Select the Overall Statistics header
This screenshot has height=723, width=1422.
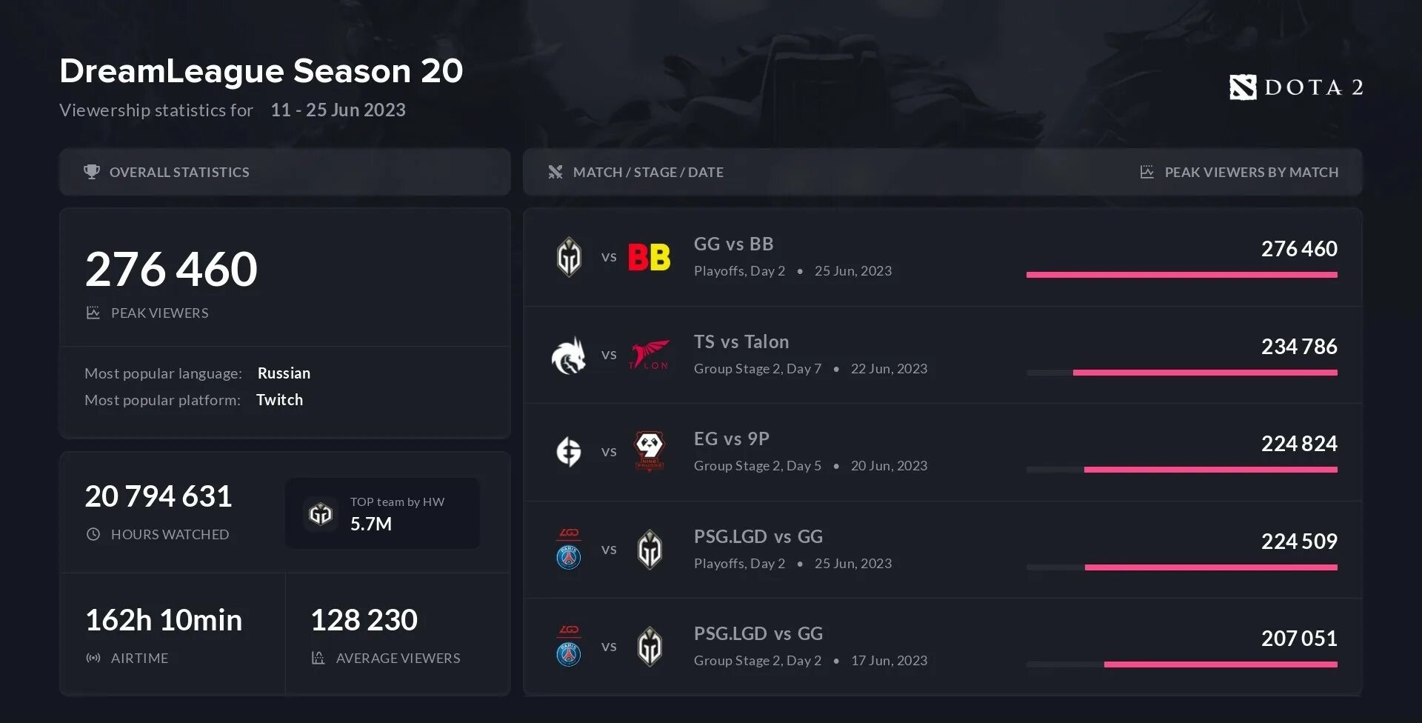tap(285, 172)
